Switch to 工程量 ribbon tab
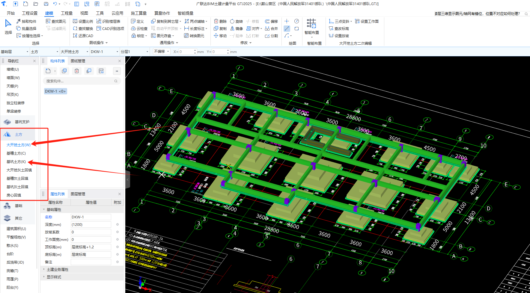Viewport: 530px width, 293px height. click(67, 13)
